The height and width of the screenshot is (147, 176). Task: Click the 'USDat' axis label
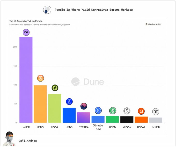(141, 127)
